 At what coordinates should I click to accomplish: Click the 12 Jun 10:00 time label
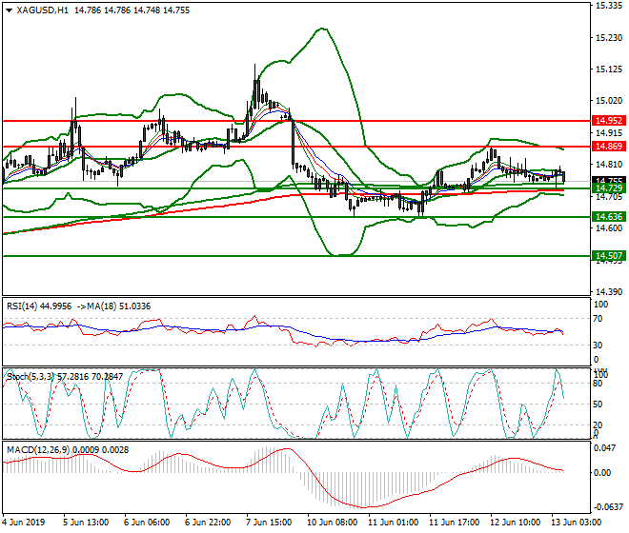[x=515, y=523]
